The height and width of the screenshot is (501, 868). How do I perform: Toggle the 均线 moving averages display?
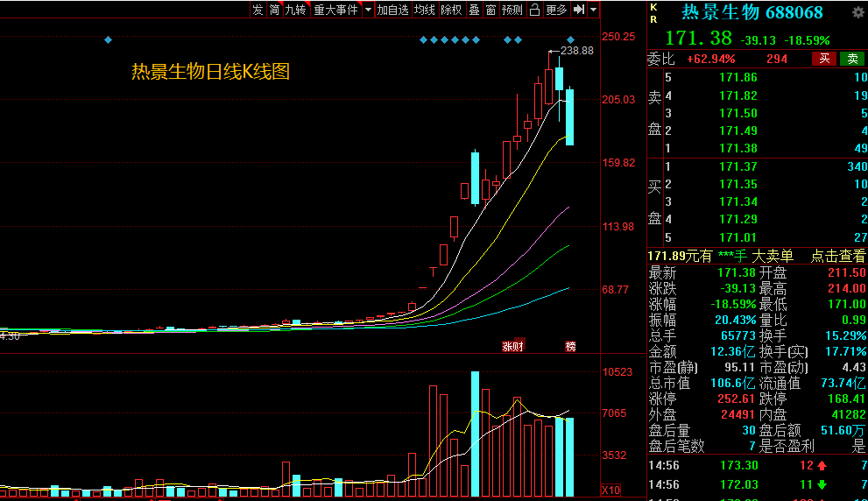[425, 10]
